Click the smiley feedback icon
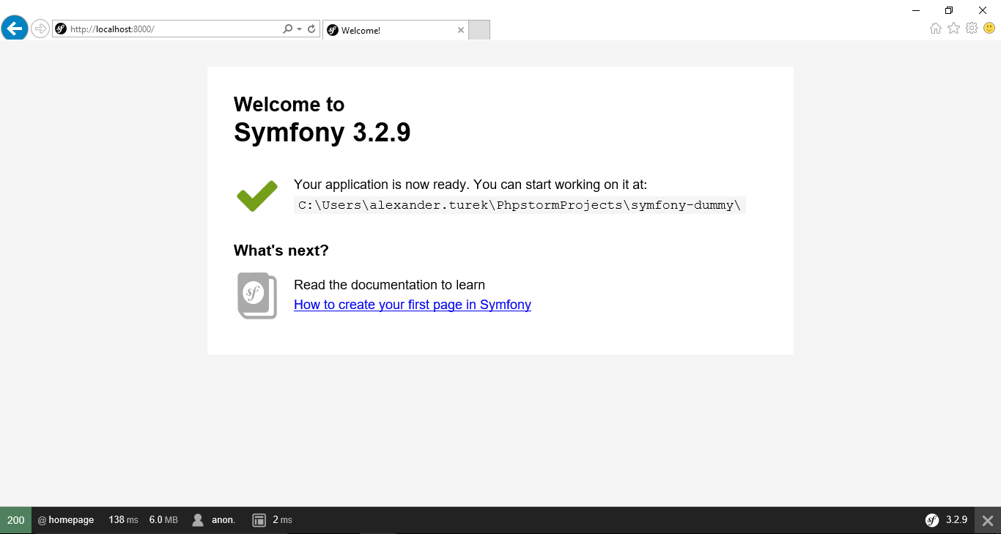The height and width of the screenshot is (534, 1001). [989, 28]
